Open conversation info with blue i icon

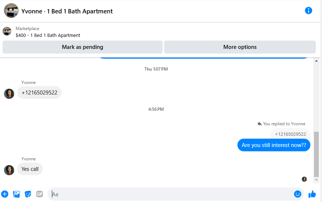309,10
